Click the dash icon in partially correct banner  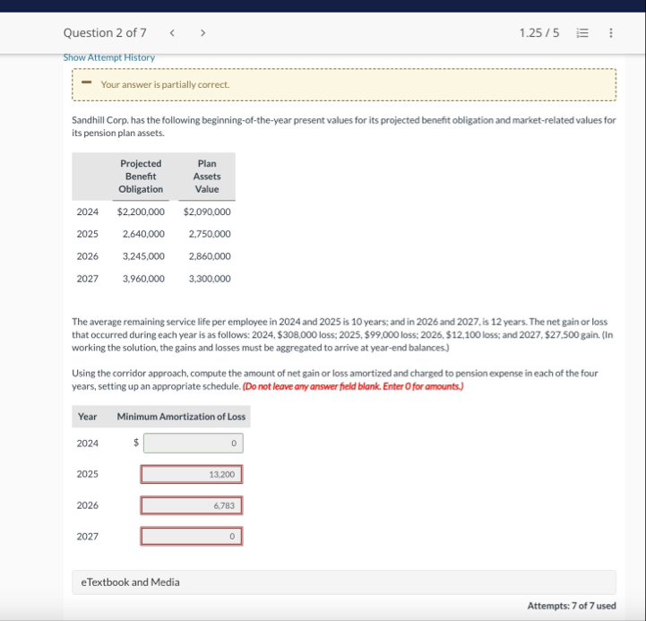pos(87,82)
